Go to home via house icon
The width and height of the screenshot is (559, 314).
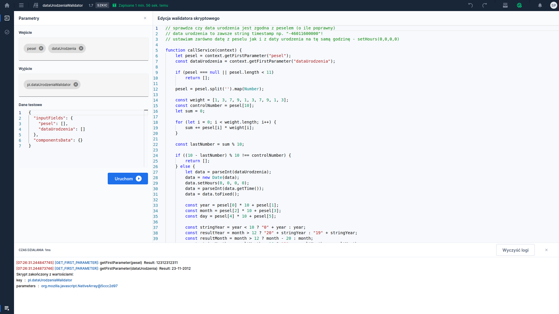pos(7,5)
